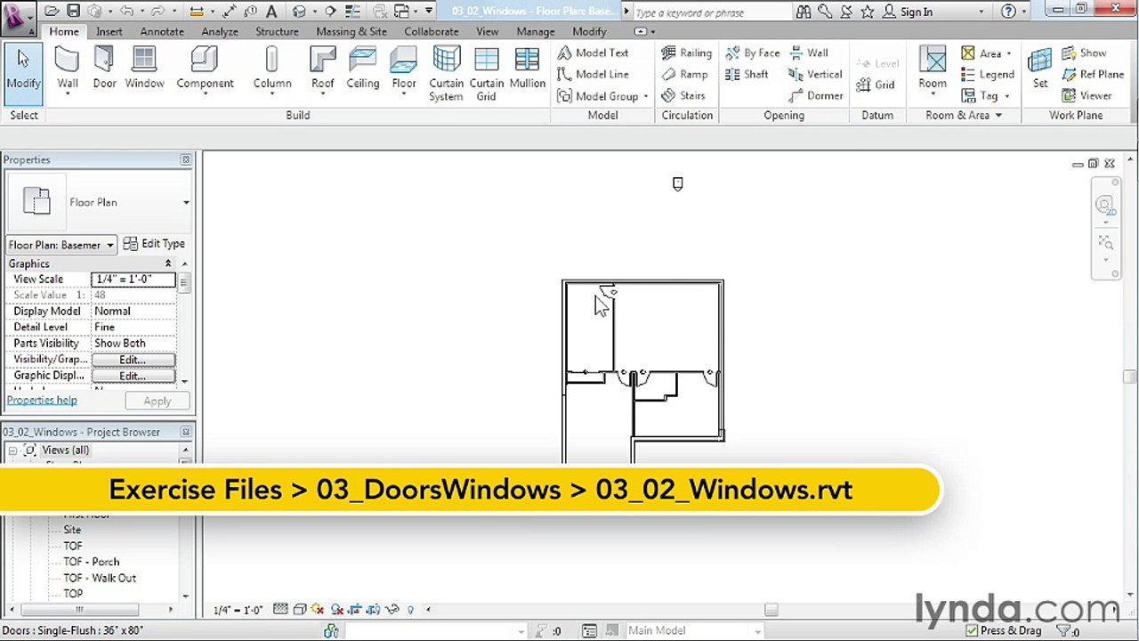
Task: Choose the Door tool
Action: click(x=104, y=69)
